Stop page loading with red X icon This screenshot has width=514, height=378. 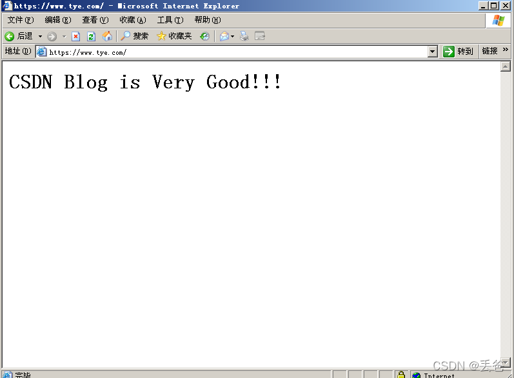point(75,36)
